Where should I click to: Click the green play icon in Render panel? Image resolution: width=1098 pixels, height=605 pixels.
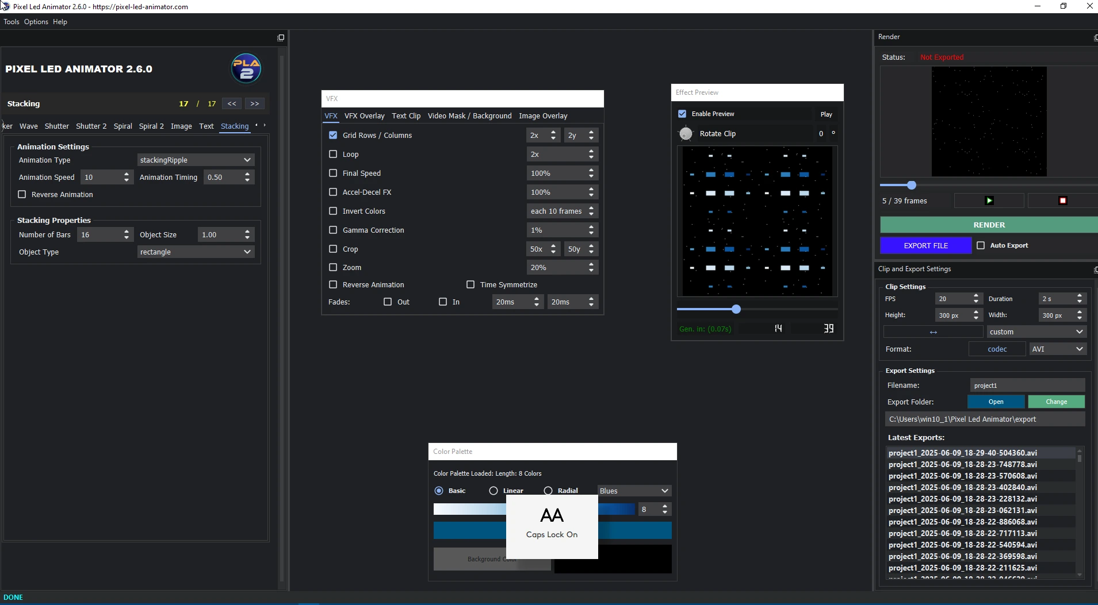pos(989,201)
